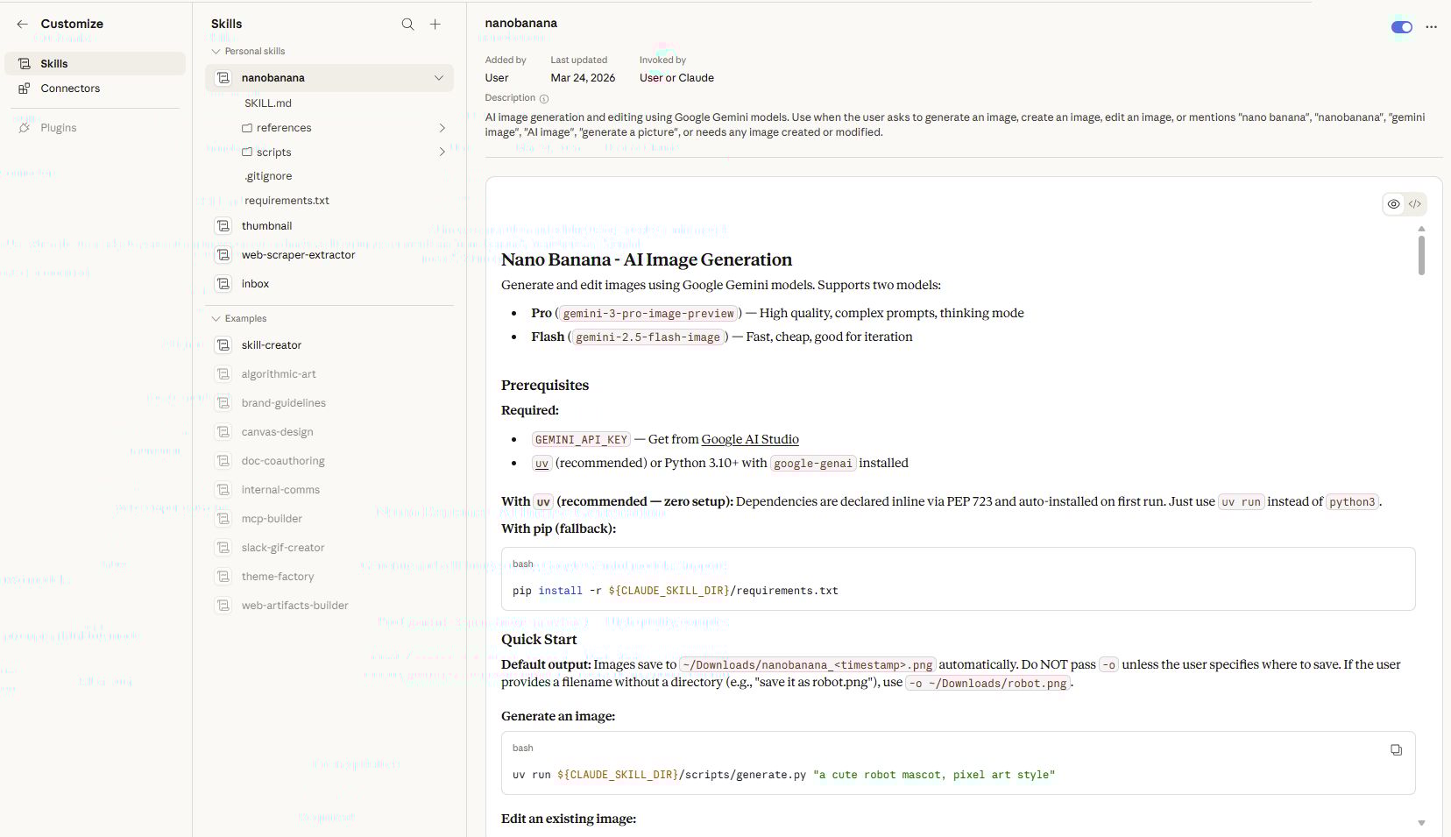Viewport: 1451px width, 837px height.
Task: Open Plugins from the sidebar
Action: click(x=58, y=127)
